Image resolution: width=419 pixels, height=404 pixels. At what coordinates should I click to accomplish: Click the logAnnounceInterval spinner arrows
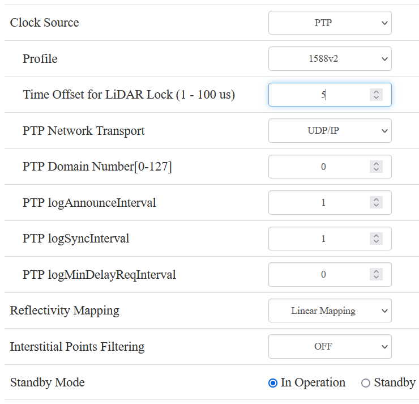click(376, 203)
